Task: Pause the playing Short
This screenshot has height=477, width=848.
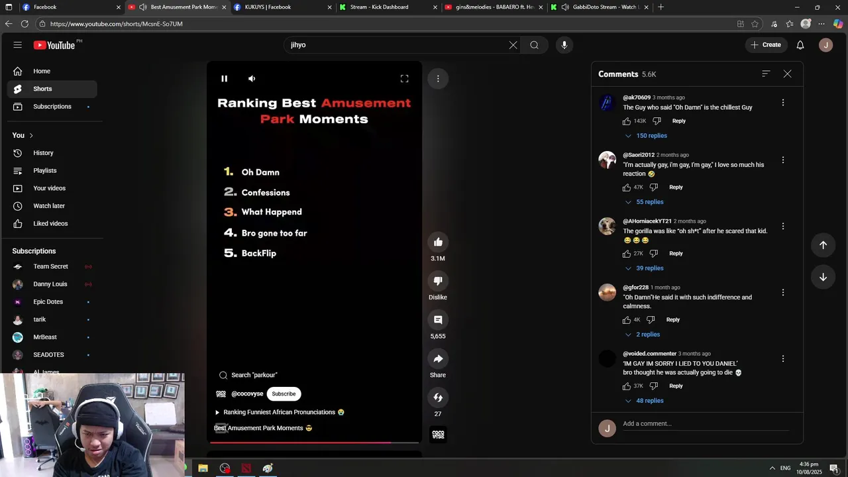Action: pos(225,79)
